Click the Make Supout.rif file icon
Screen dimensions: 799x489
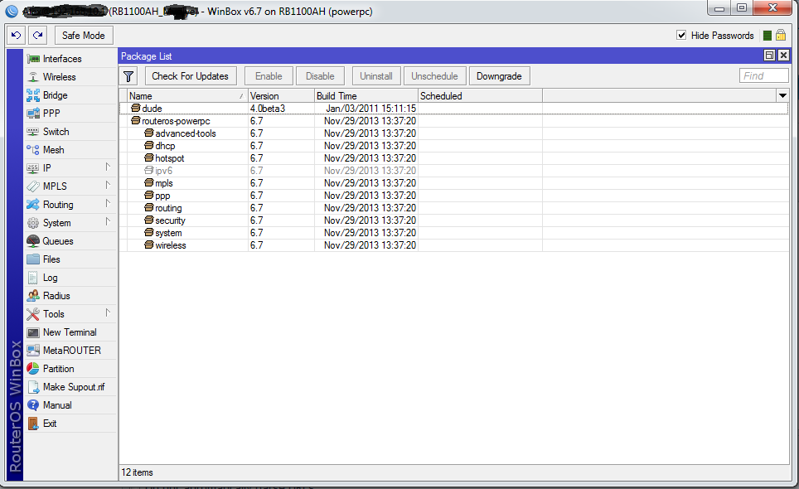pos(33,387)
